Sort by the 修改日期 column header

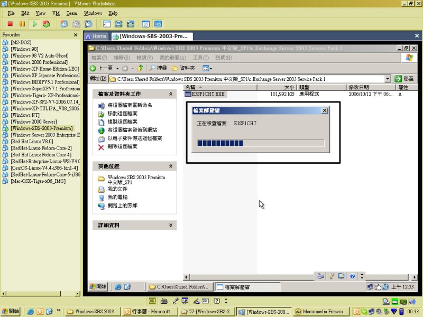tap(371, 87)
